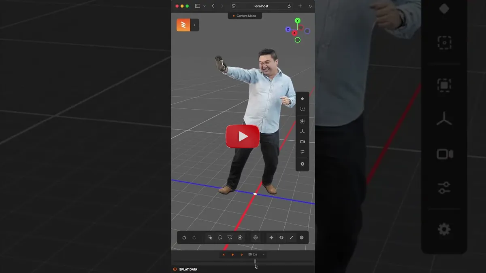This screenshot has width=486, height=273.
Task: Click the red YouTube play button
Action: point(243,136)
